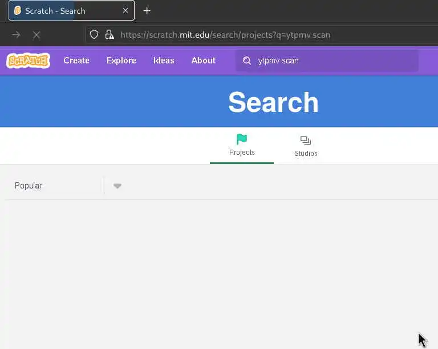Click the Scratch logo in the navbar
This screenshot has height=349, width=438.
tap(28, 61)
